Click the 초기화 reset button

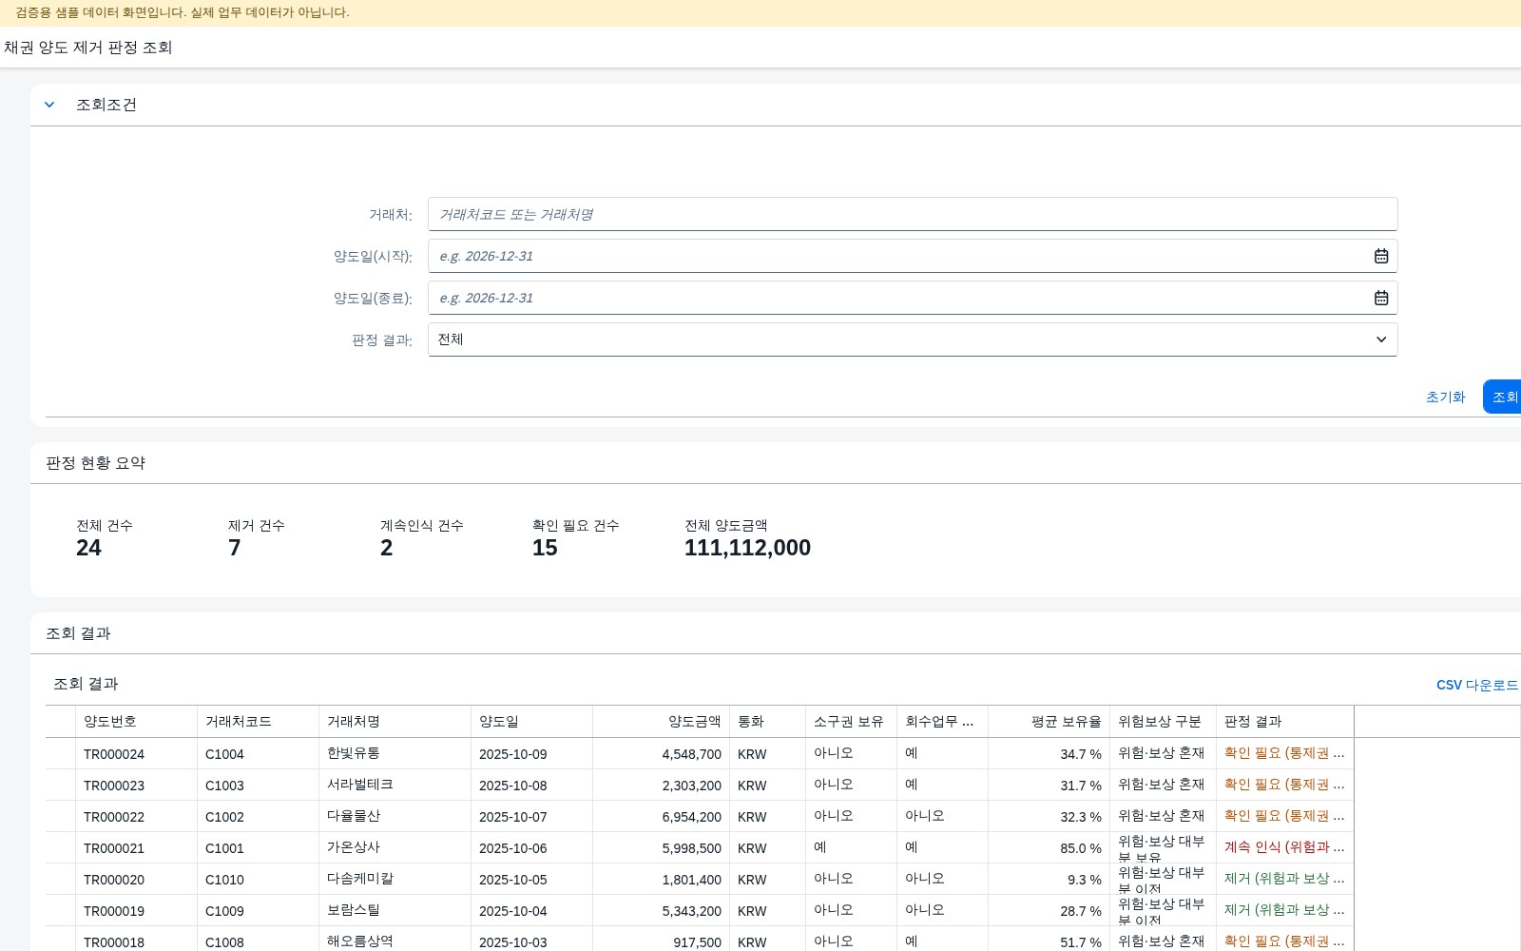point(1445,397)
